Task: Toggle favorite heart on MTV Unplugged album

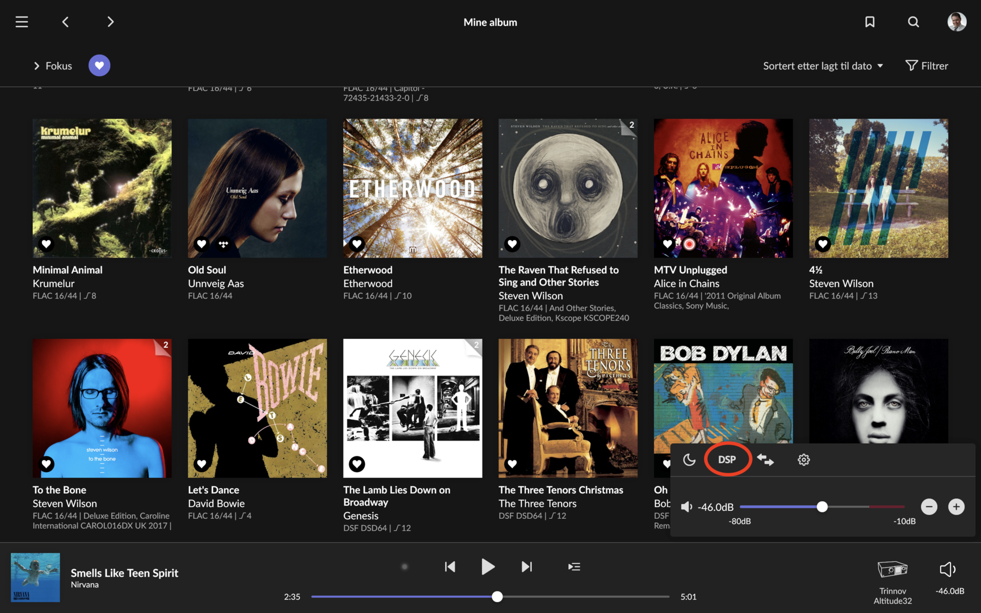Action: (x=668, y=244)
